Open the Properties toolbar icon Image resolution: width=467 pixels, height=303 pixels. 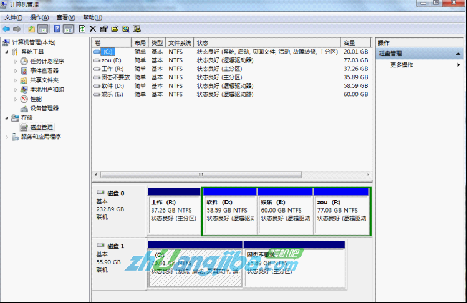click(104, 29)
